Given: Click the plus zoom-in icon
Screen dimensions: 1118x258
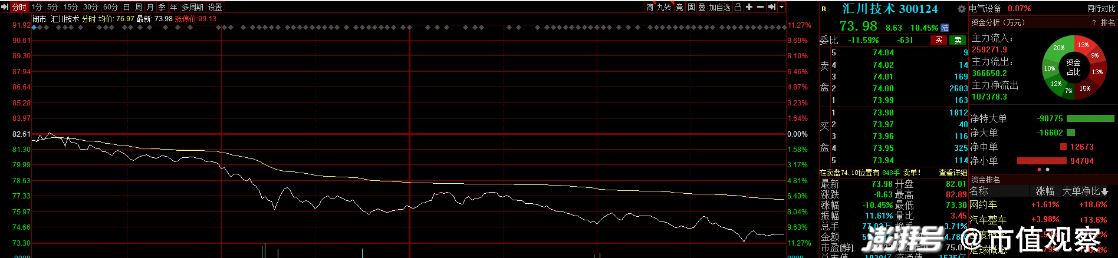Looking at the screenshot, I should [749, 7].
